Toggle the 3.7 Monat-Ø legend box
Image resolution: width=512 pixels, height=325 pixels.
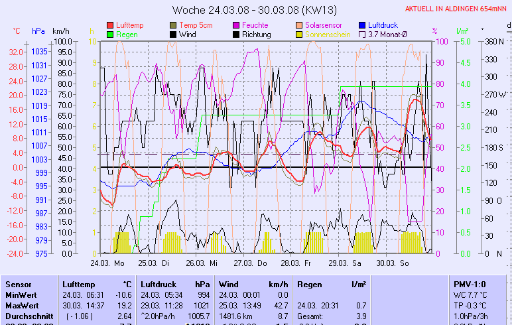[x=362, y=34]
